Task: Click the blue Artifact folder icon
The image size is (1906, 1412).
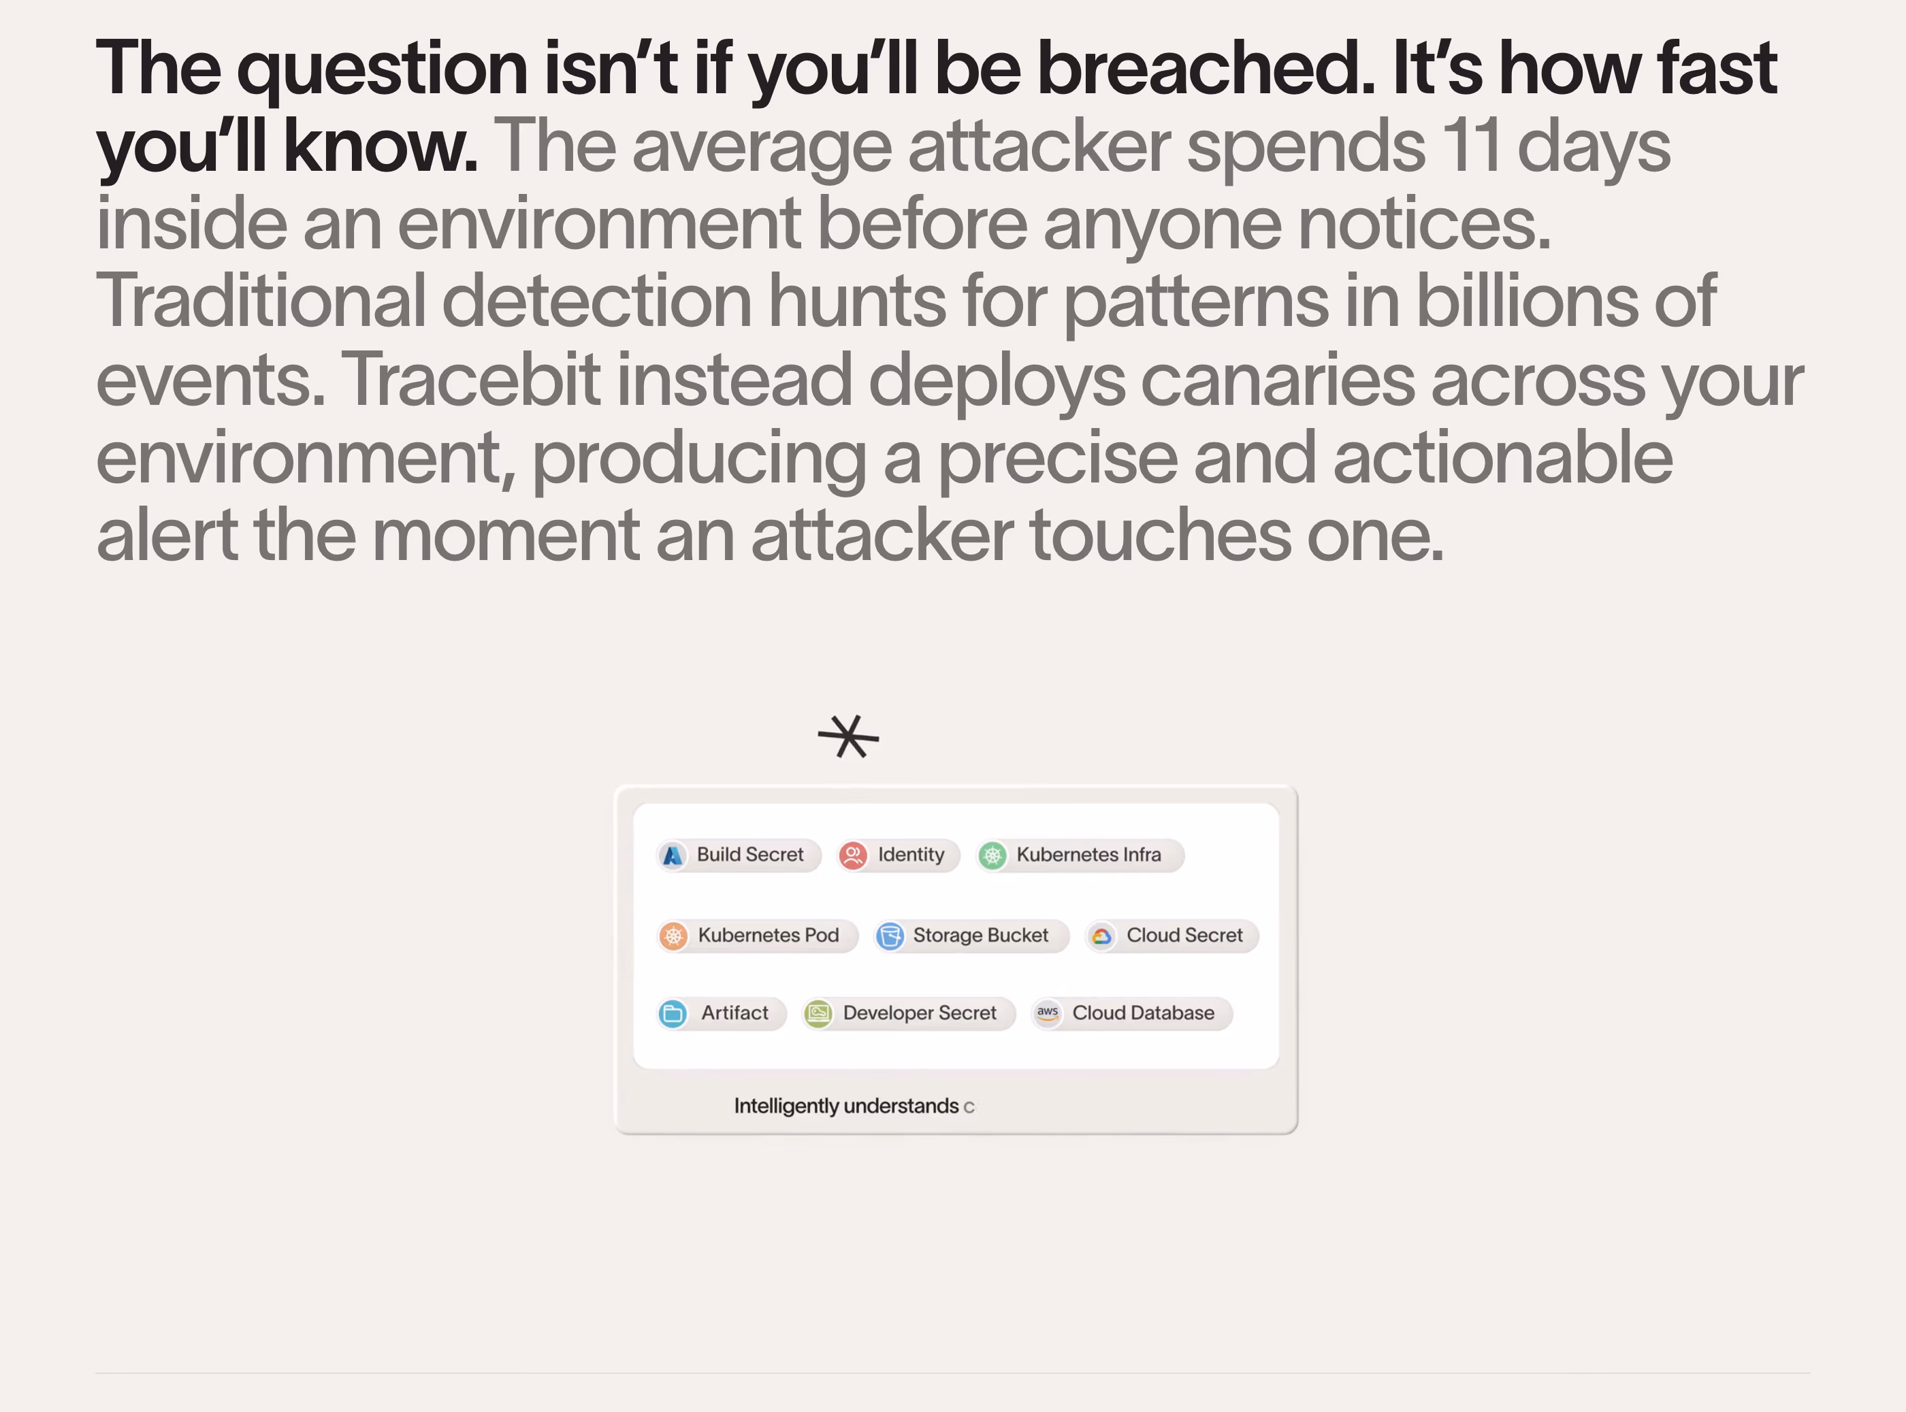Action: [x=673, y=1014]
